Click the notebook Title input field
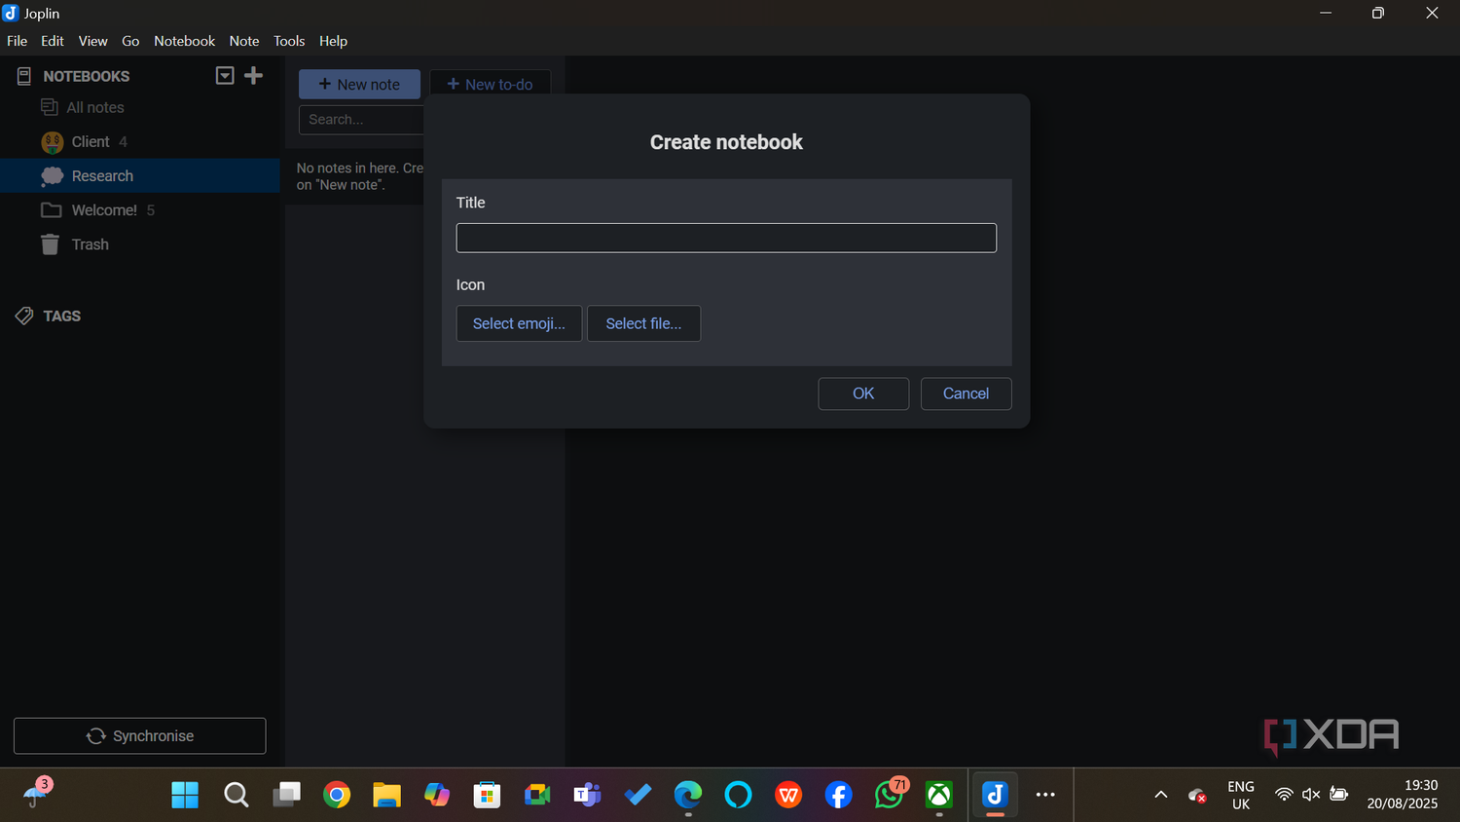Screen dimensions: 1460x822 point(726,238)
